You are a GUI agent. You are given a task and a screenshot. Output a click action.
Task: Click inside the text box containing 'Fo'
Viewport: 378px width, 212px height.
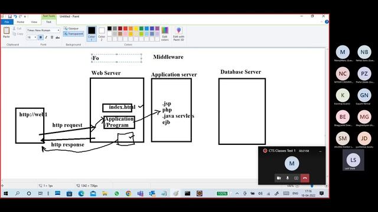pyautogui.click(x=116, y=58)
